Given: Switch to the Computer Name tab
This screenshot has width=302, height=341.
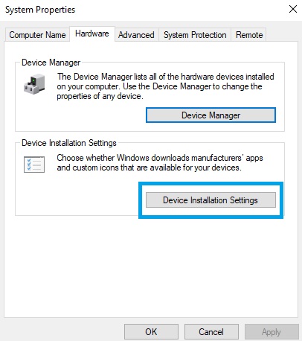Looking at the screenshot, I should pyautogui.click(x=37, y=35).
